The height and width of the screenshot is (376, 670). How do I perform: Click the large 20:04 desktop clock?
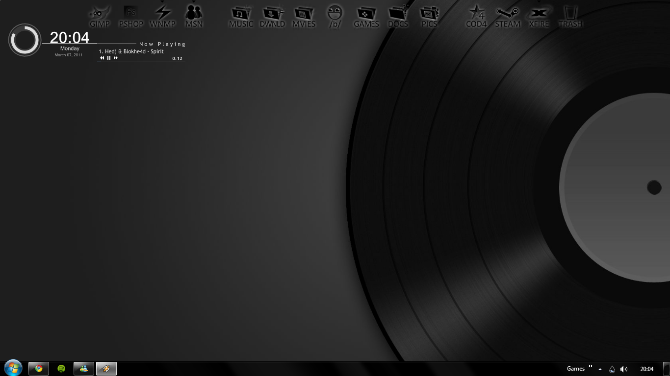point(70,37)
